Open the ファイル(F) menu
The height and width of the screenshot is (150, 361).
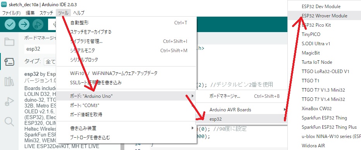pyautogui.click(x=12, y=13)
